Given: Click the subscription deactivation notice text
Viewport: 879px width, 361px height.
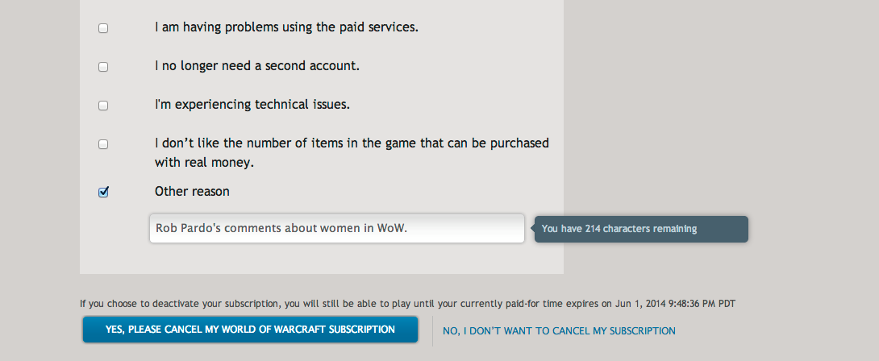Looking at the screenshot, I should 323,304.
